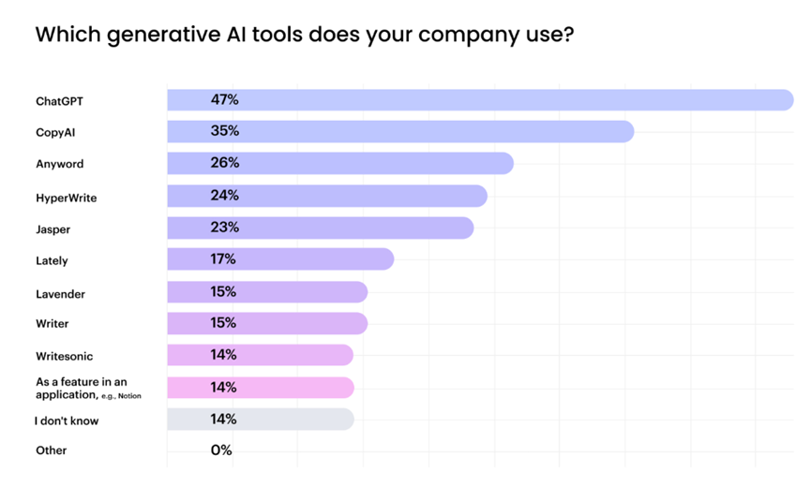Image resolution: width=811 pixels, height=486 pixels.
Task: Select the Lavender row label
Action: tap(61, 294)
